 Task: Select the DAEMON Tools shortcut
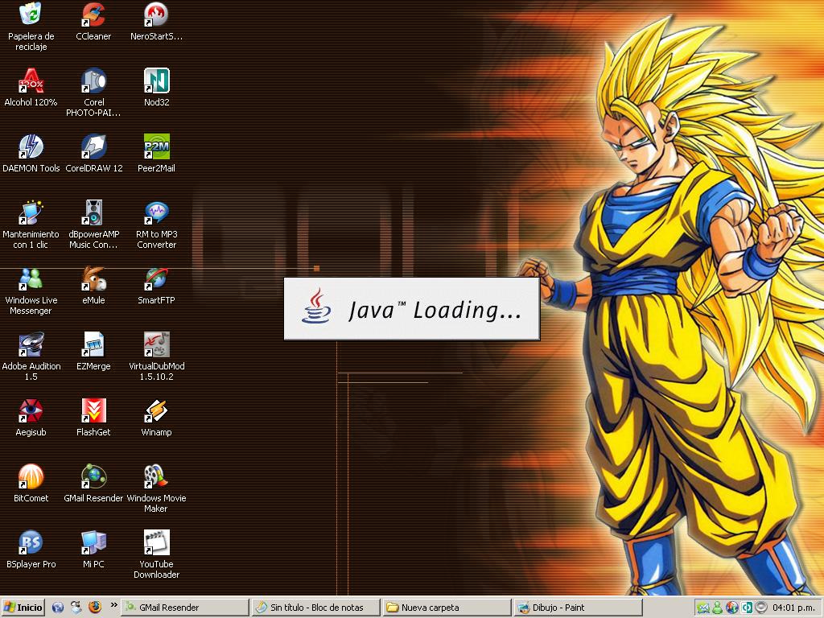[31, 147]
